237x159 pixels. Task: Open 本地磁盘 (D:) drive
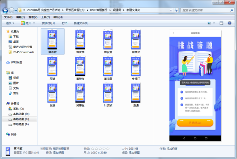point(19,114)
